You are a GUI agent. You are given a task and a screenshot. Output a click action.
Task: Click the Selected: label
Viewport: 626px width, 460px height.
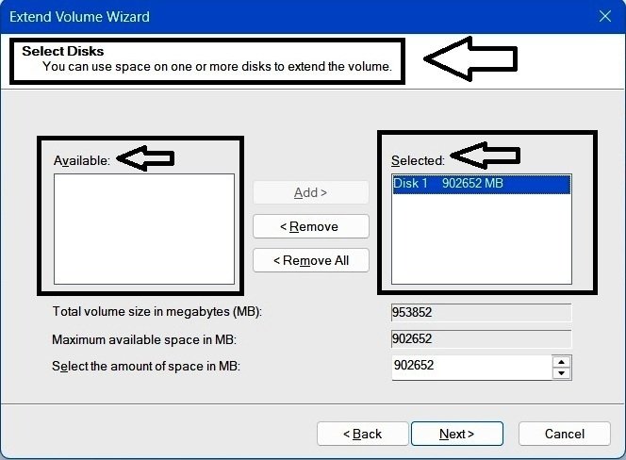click(x=418, y=160)
